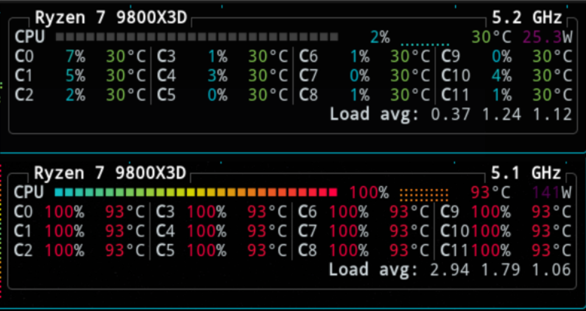Click the red 100% total CPU usage value

[369, 193]
